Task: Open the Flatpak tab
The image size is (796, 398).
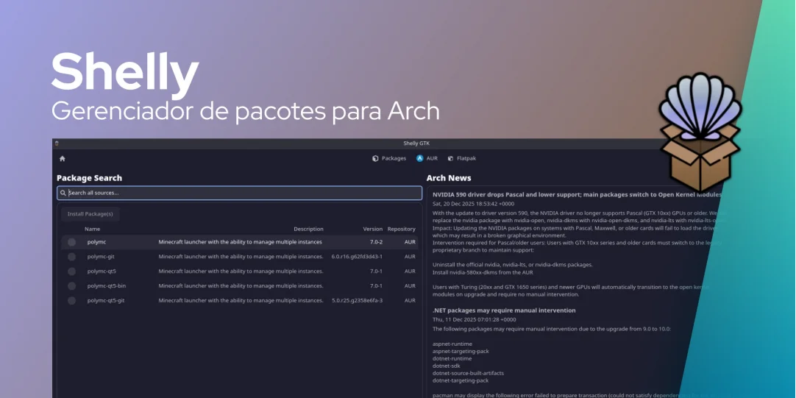Action: [x=461, y=158]
